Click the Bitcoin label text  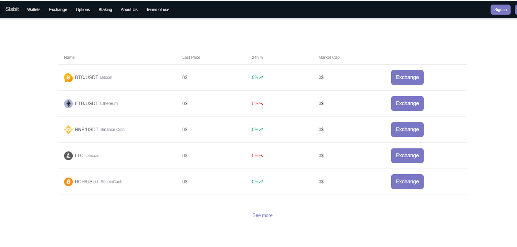(x=106, y=77)
